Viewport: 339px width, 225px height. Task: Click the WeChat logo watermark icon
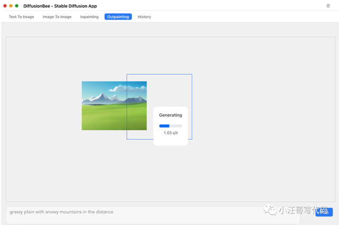[270, 210]
